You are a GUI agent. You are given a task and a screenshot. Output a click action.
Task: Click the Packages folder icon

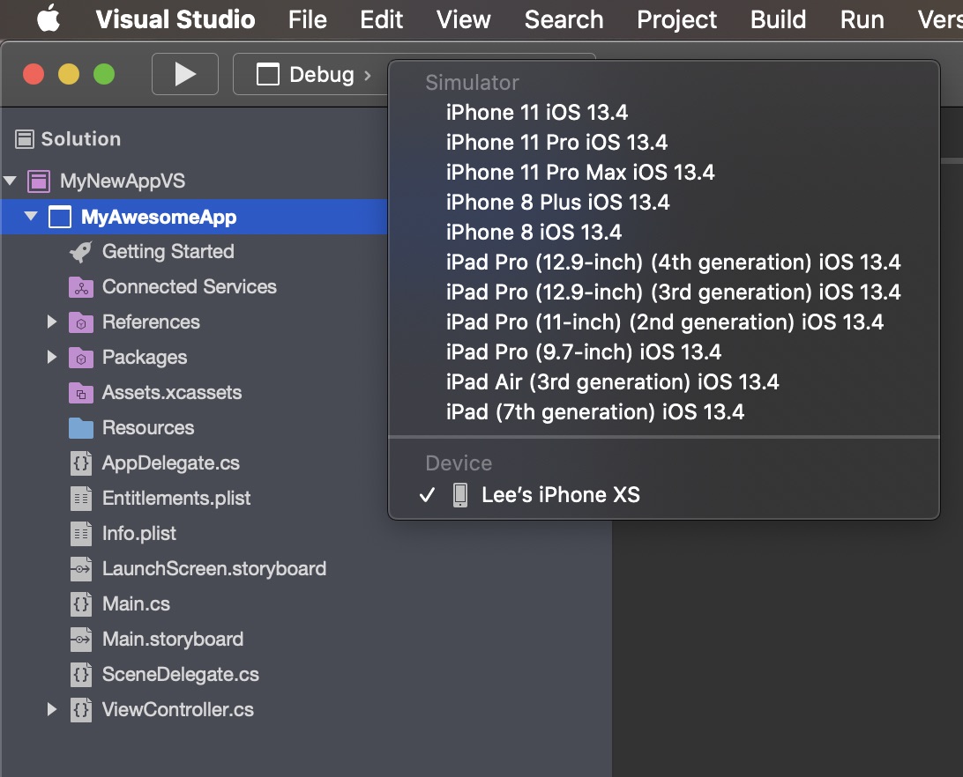click(81, 358)
